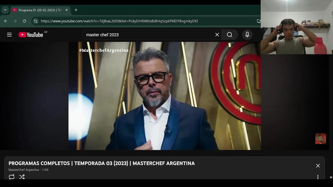Pause the MasterChef video player

click(165, 96)
